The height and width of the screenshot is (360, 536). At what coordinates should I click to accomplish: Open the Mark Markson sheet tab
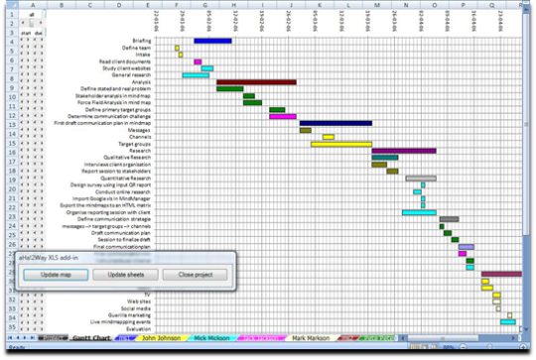click(311, 338)
